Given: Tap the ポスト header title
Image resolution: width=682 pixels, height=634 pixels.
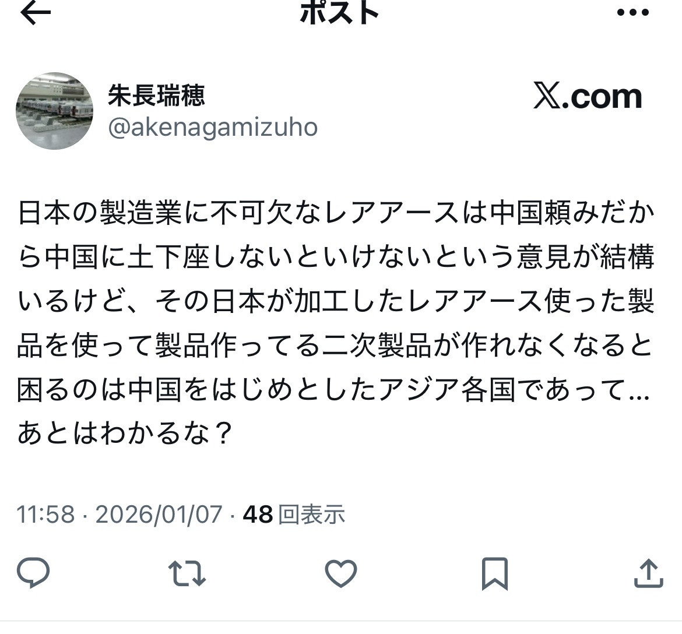Looking at the screenshot, I should [339, 12].
